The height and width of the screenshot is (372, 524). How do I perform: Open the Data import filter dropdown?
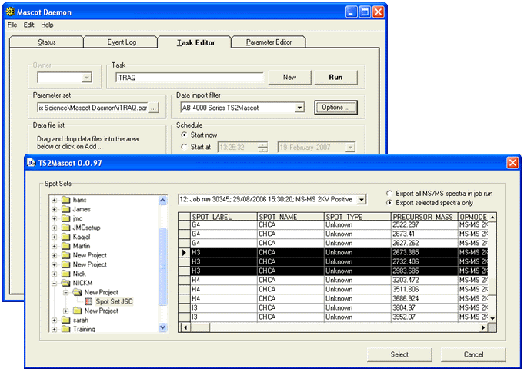pos(299,108)
